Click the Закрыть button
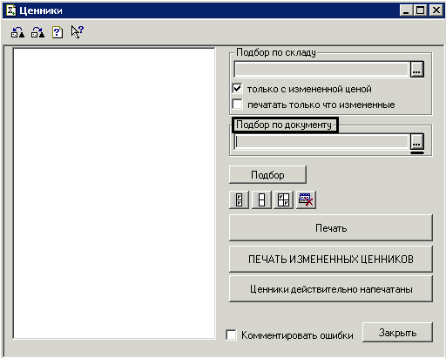Screen dimensions: 446x358 pyautogui.click(x=397, y=332)
